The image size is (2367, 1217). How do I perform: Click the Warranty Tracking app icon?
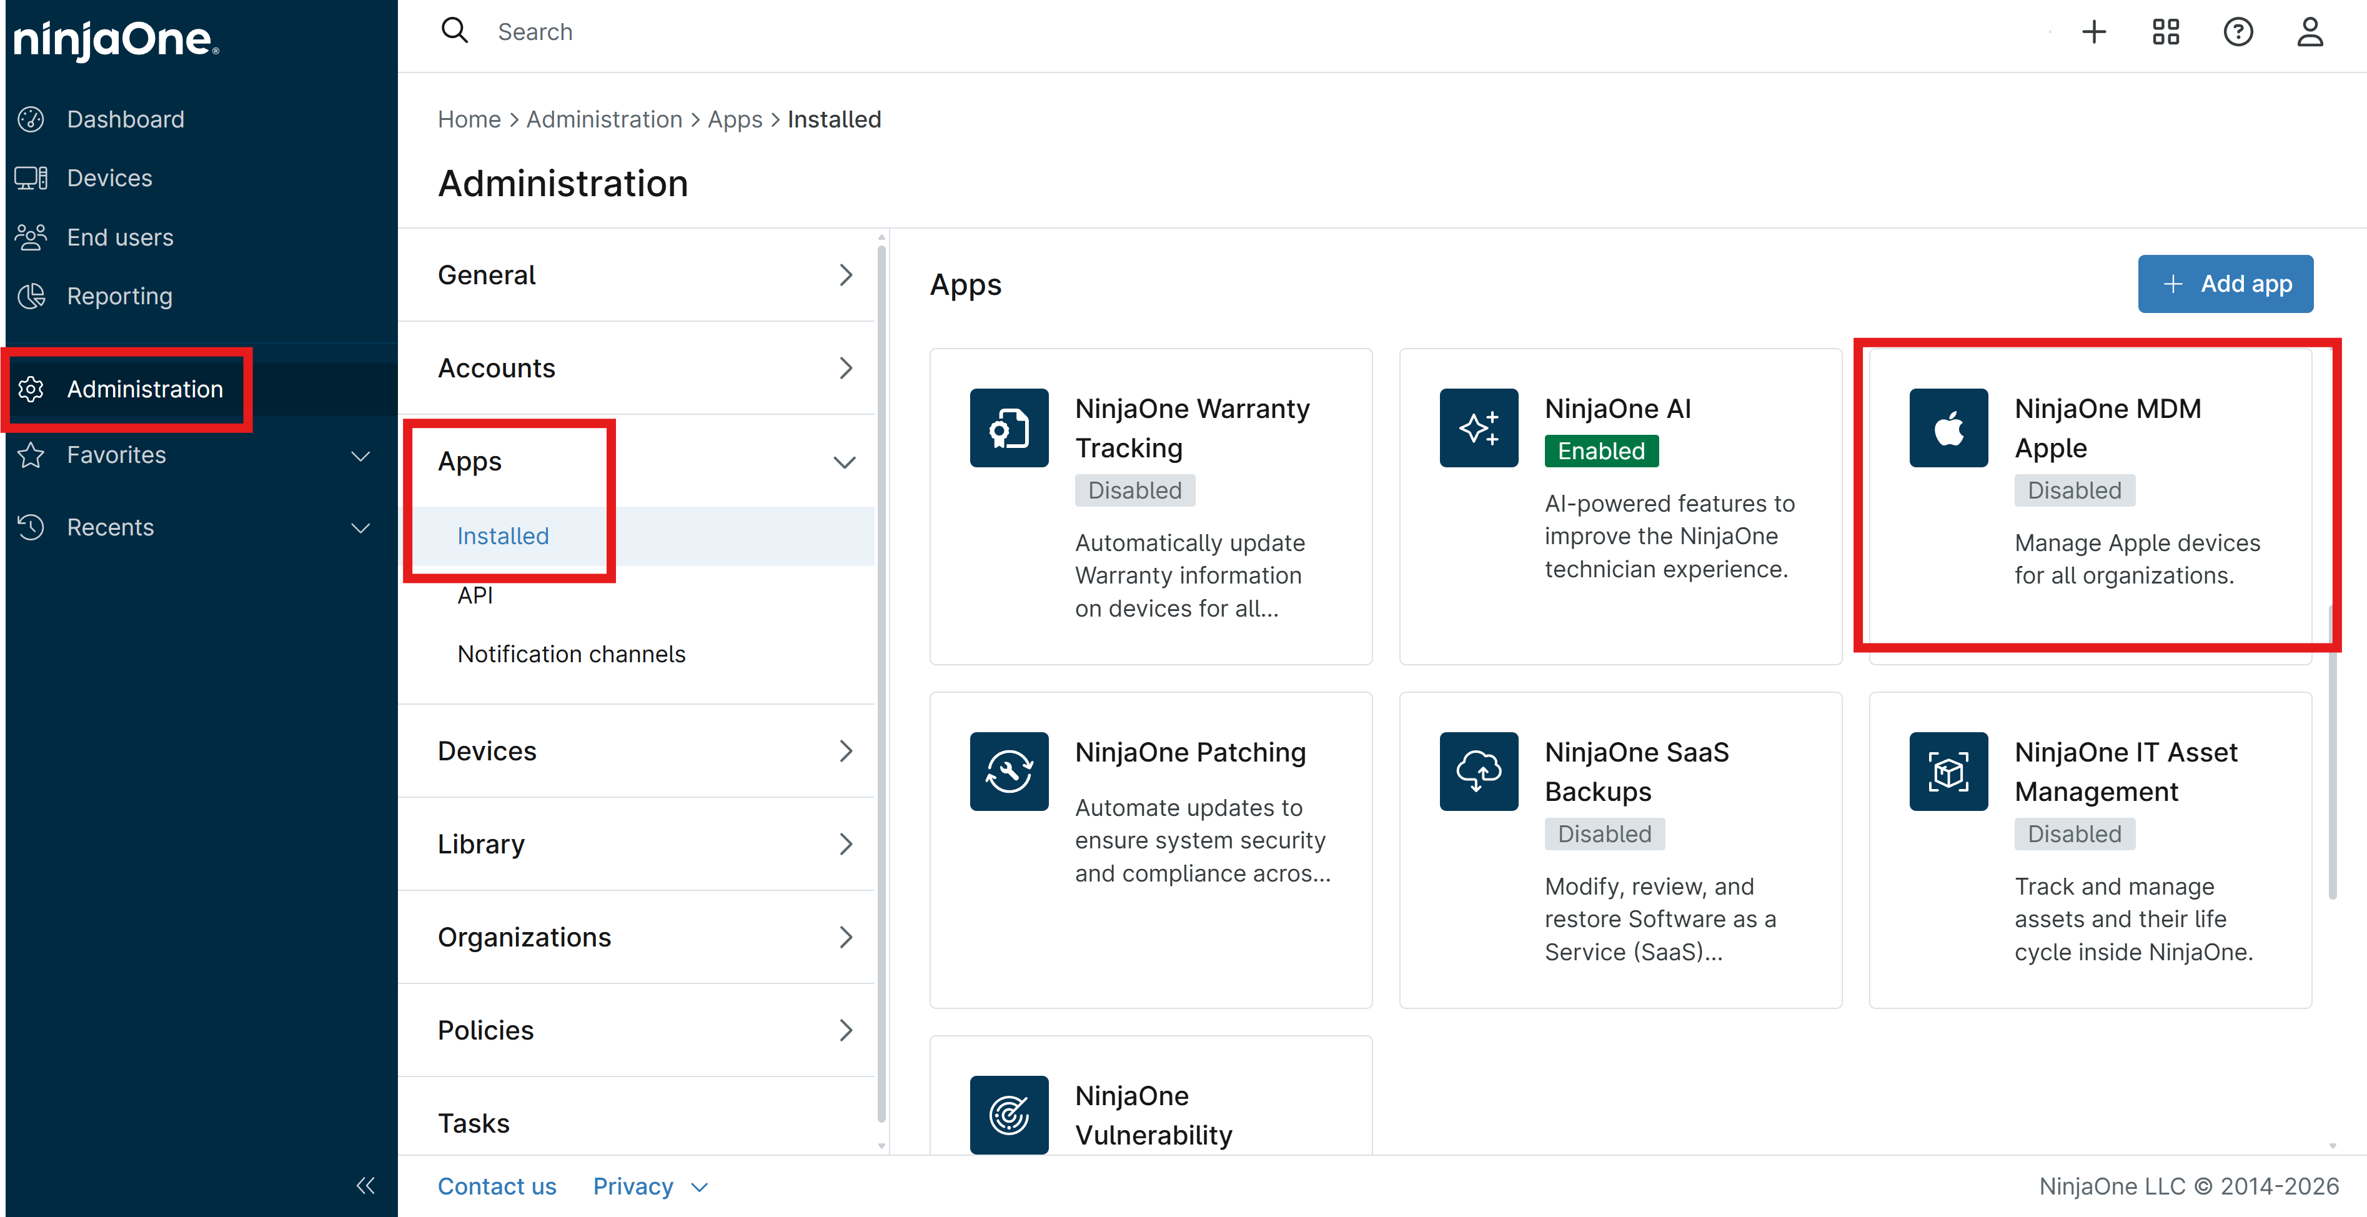pos(1009,429)
